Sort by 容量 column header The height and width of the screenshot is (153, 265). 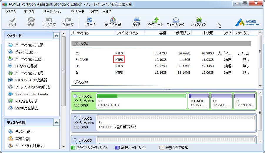click(x=156, y=33)
